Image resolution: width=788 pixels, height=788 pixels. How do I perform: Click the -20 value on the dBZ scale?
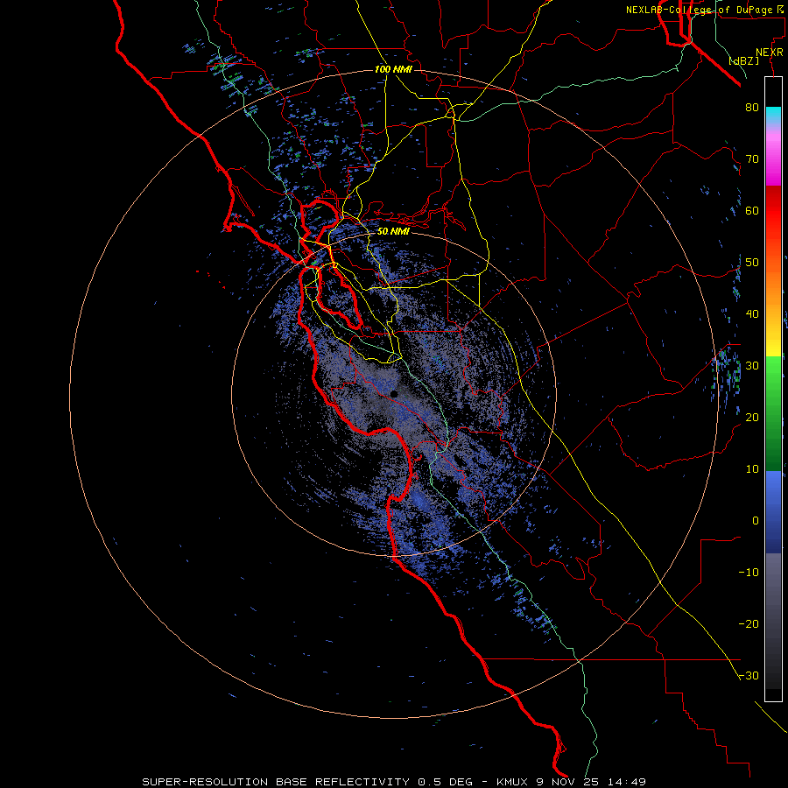tap(749, 623)
